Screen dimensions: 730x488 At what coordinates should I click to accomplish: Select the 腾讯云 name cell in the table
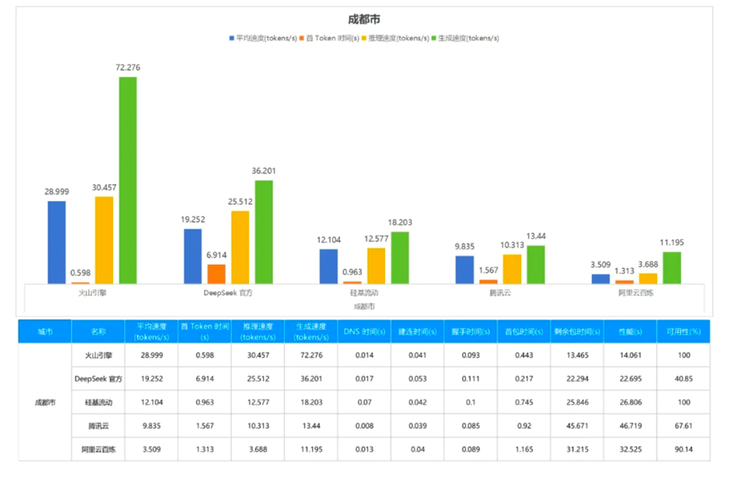click(x=98, y=426)
